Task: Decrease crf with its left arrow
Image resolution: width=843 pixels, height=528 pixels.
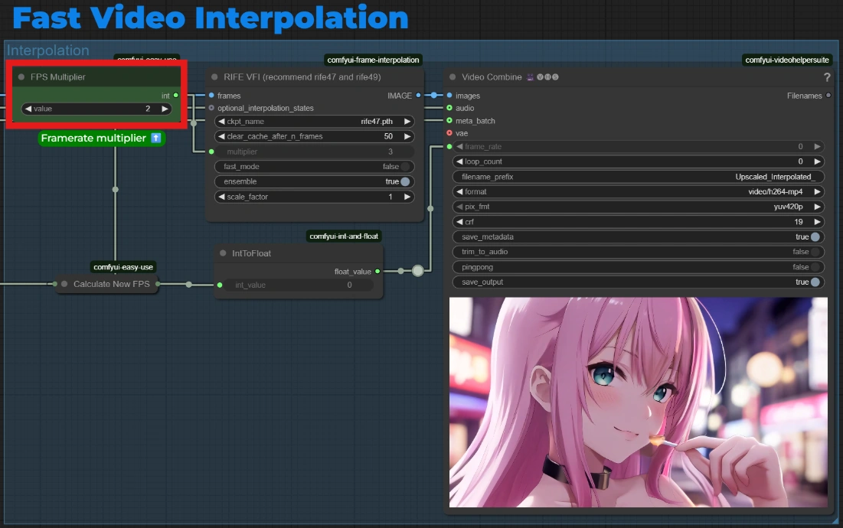Action: (459, 222)
